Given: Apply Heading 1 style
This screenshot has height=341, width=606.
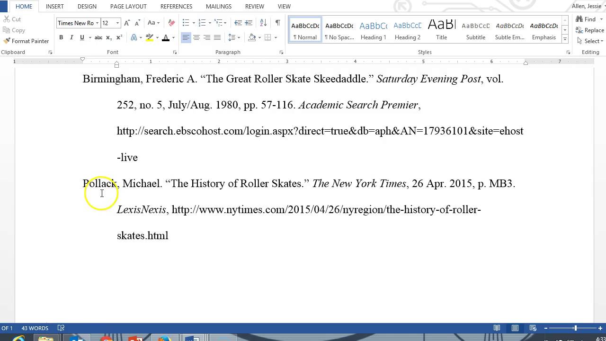Looking at the screenshot, I should [x=374, y=30].
